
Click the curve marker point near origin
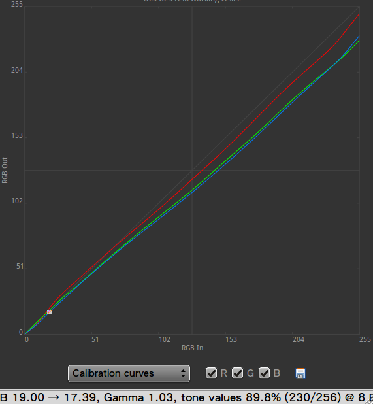coord(49,312)
